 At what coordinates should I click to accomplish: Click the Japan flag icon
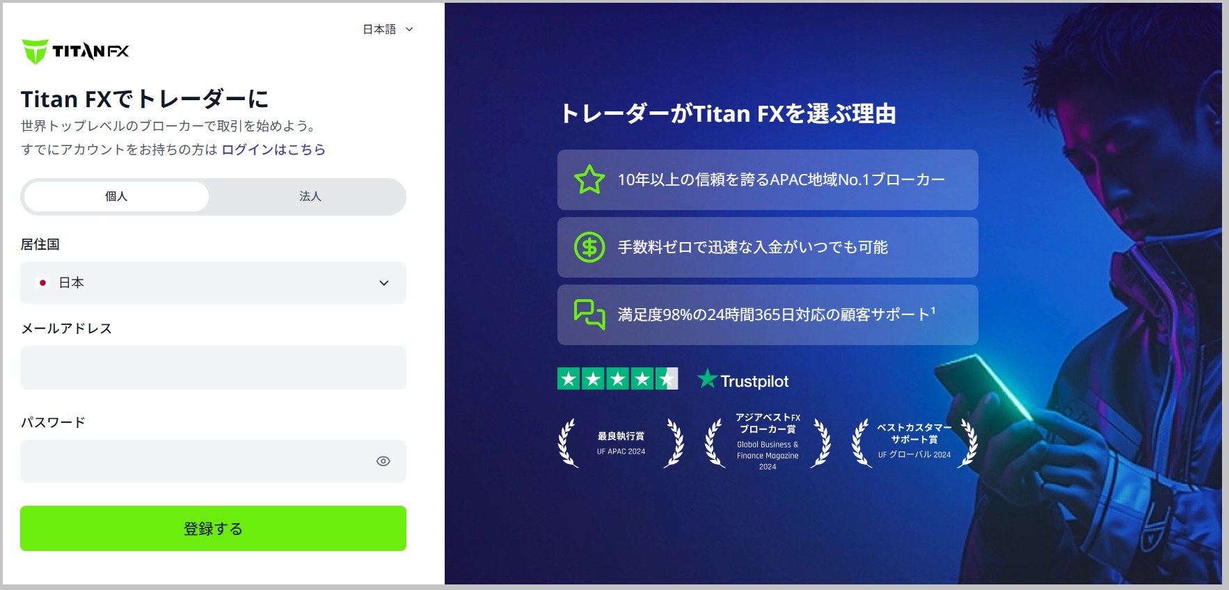43,282
